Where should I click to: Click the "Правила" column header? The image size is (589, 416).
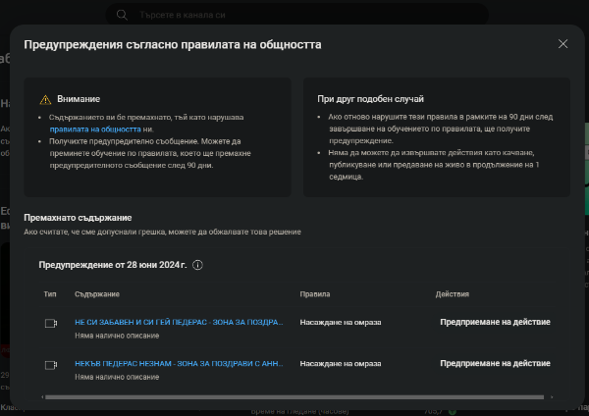pos(315,294)
